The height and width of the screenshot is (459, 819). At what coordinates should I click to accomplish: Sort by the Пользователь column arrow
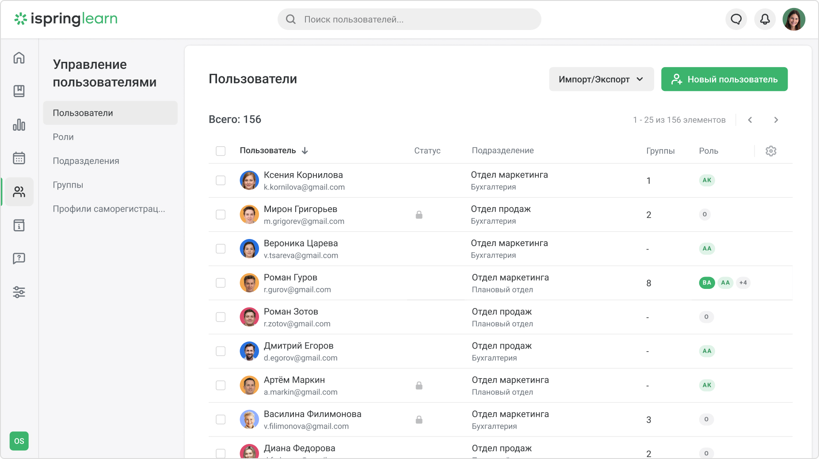(x=305, y=151)
